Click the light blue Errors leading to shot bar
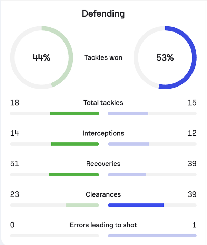 152,236
